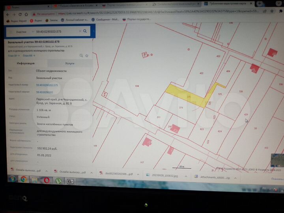Click the not-secure warning icon in address bar

(x=34, y=14)
